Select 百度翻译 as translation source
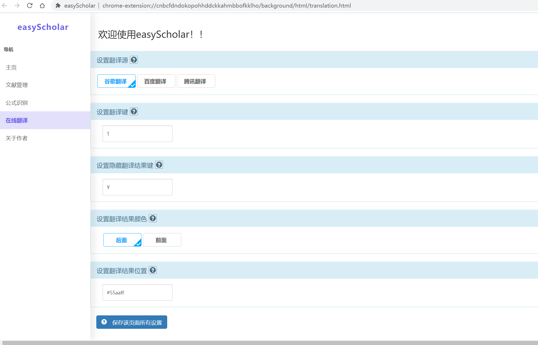Viewport: 538px width, 345px height. coord(156,81)
